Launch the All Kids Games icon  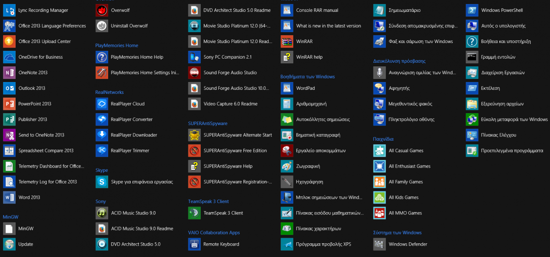coord(379,197)
